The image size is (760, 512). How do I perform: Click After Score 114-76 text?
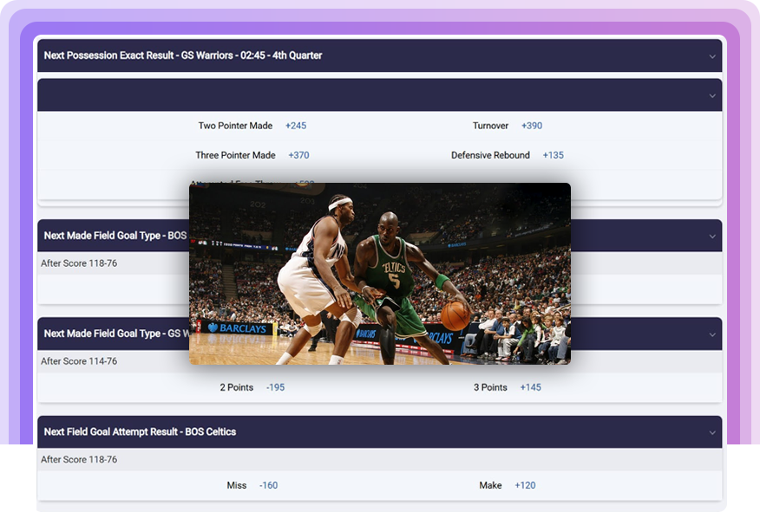79,361
